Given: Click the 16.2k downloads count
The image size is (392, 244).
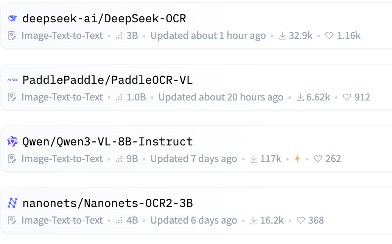Looking at the screenshot, I should (x=272, y=220).
